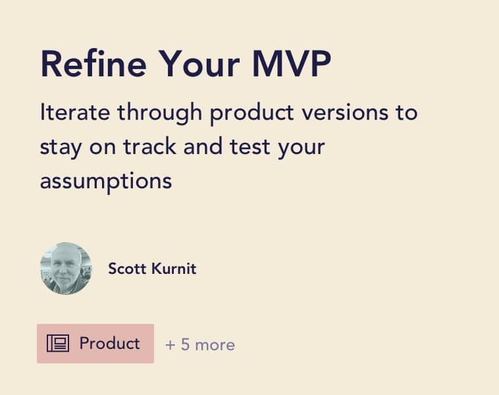The width and height of the screenshot is (499, 395).
Task: Expand the "+ 5 more" tags list
Action: [x=200, y=345]
